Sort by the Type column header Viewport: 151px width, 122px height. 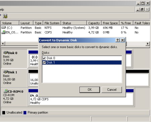38,23
